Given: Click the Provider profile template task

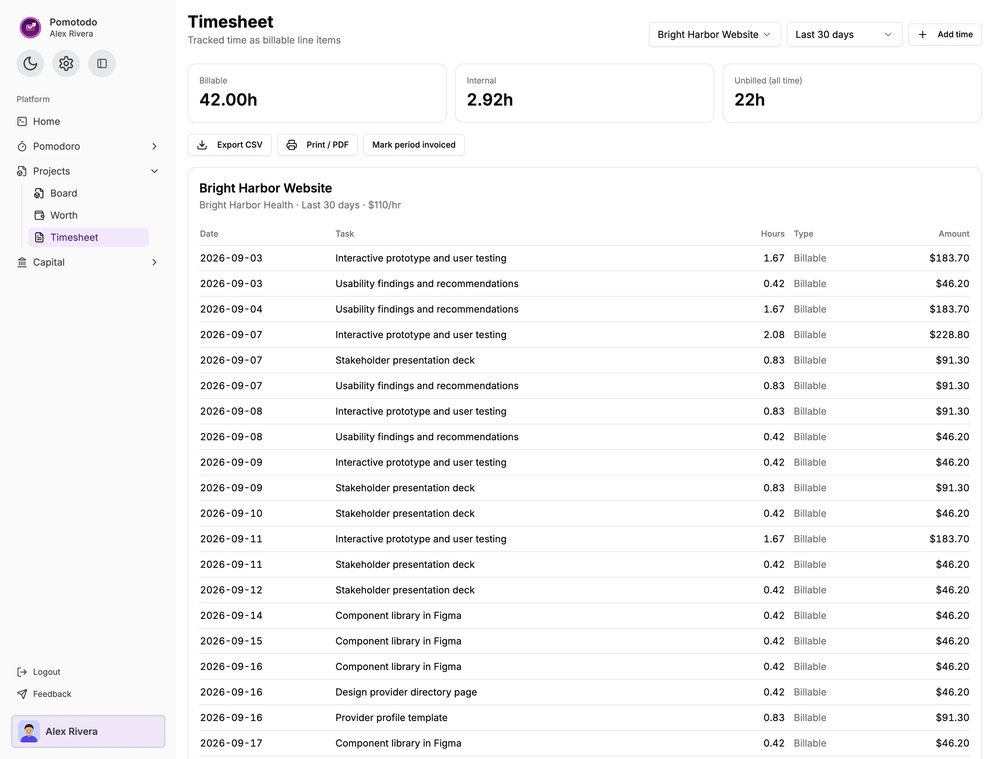Looking at the screenshot, I should (391, 718).
